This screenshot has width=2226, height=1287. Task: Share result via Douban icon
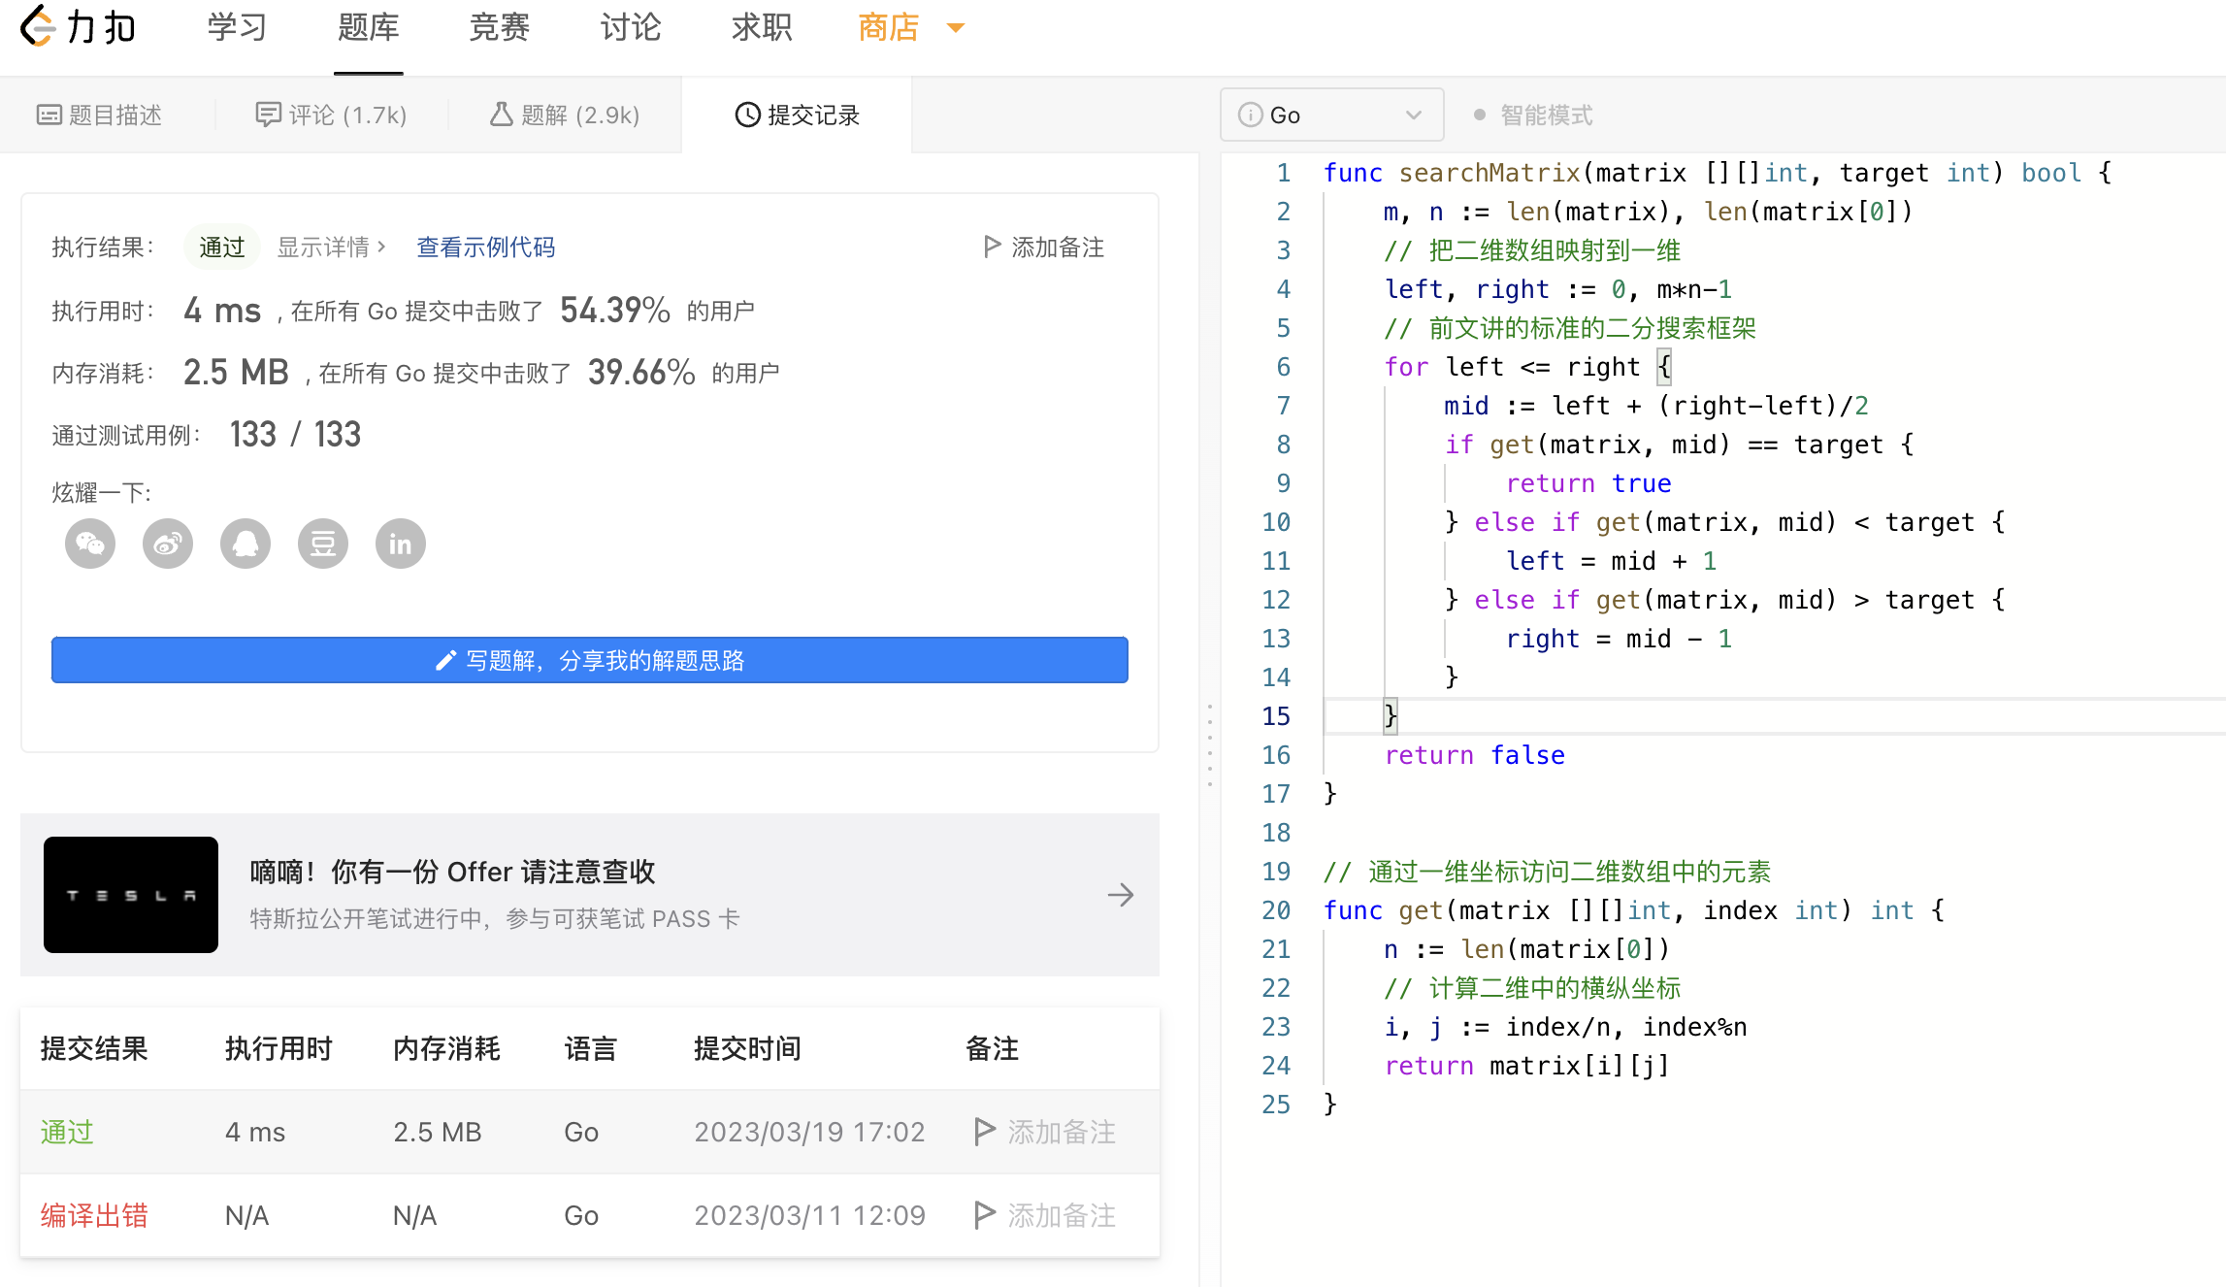click(323, 544)
